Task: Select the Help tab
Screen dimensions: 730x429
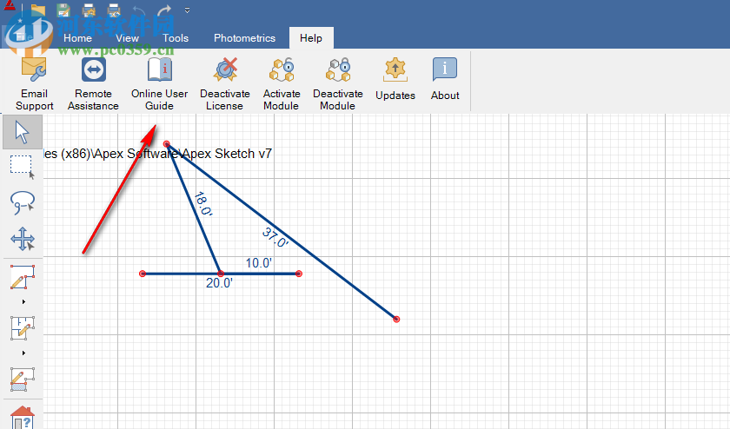Action: (x=311, y=38)
